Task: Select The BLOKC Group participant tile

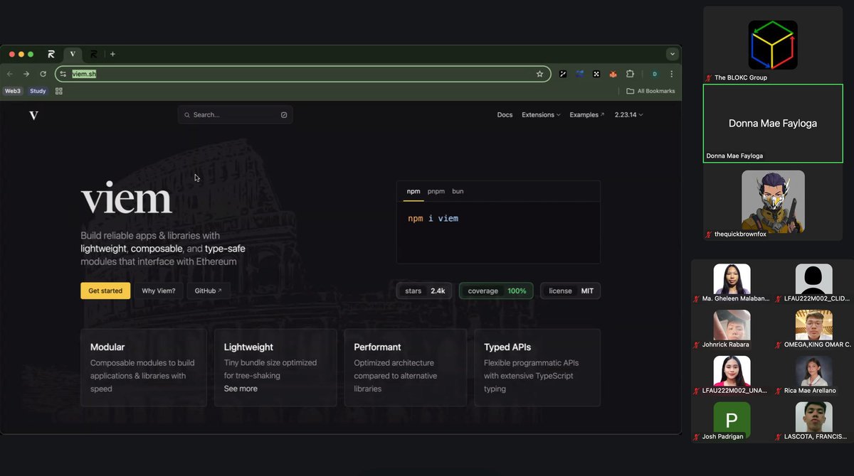Action: click(x=773, y=45)
